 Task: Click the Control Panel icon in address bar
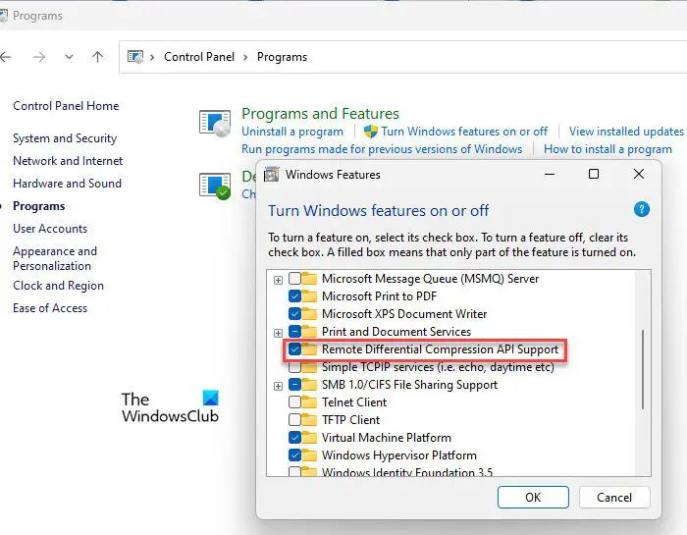(136, 57)
